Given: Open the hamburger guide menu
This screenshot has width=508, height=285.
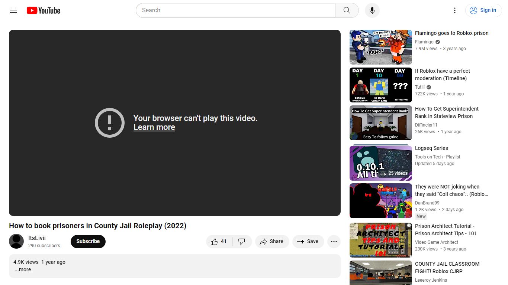Looking at the screenshot, I should (x=13, y=10).
